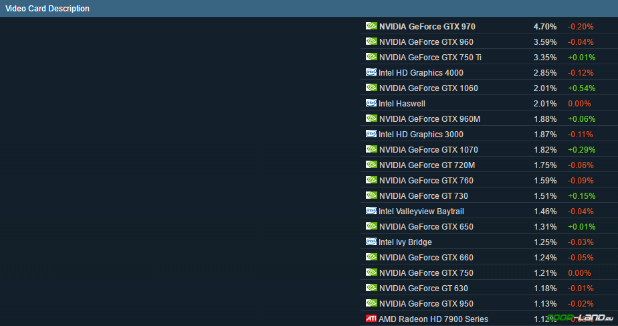Click NVIDIA logo beside GeForce GTX 750
618x326 pixels.
[x=371, y=272]
